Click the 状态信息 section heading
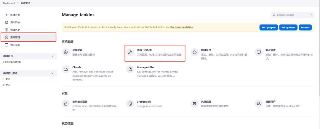Image resolution: width=320 pixels, height=129 pixels. 68,123
